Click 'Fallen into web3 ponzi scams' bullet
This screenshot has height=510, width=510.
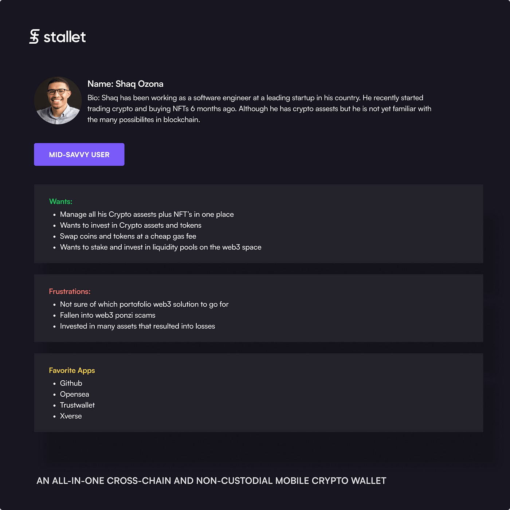click(108, 315)
